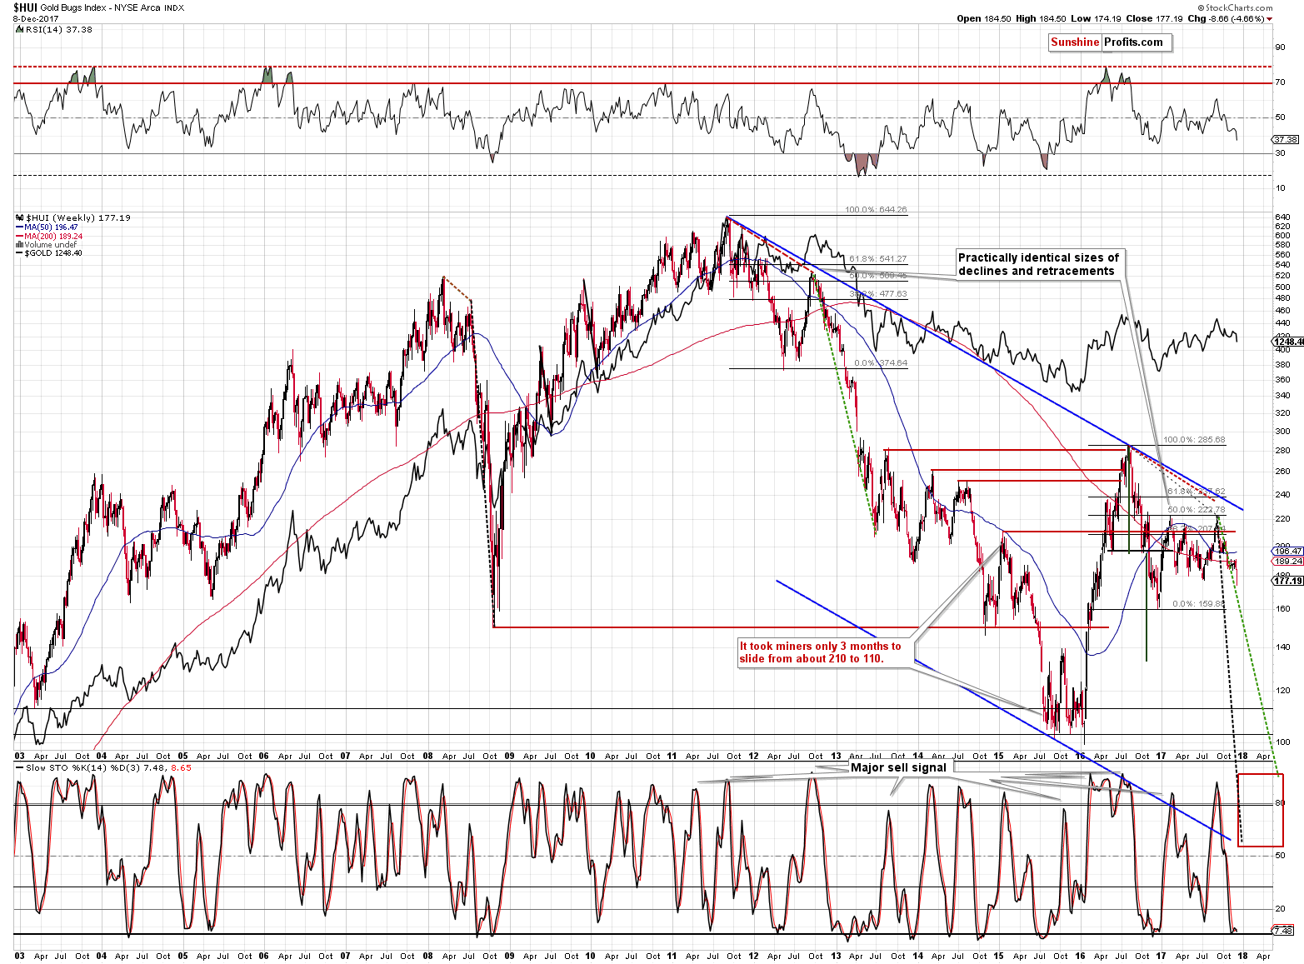Viewport: 1304px width, 964px height.
Task: Open the SunshineProfits.com logo box
Action: tap(1111, 42)
